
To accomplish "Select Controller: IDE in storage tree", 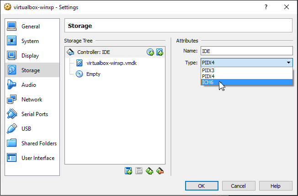I will click(x=115, y=52).
